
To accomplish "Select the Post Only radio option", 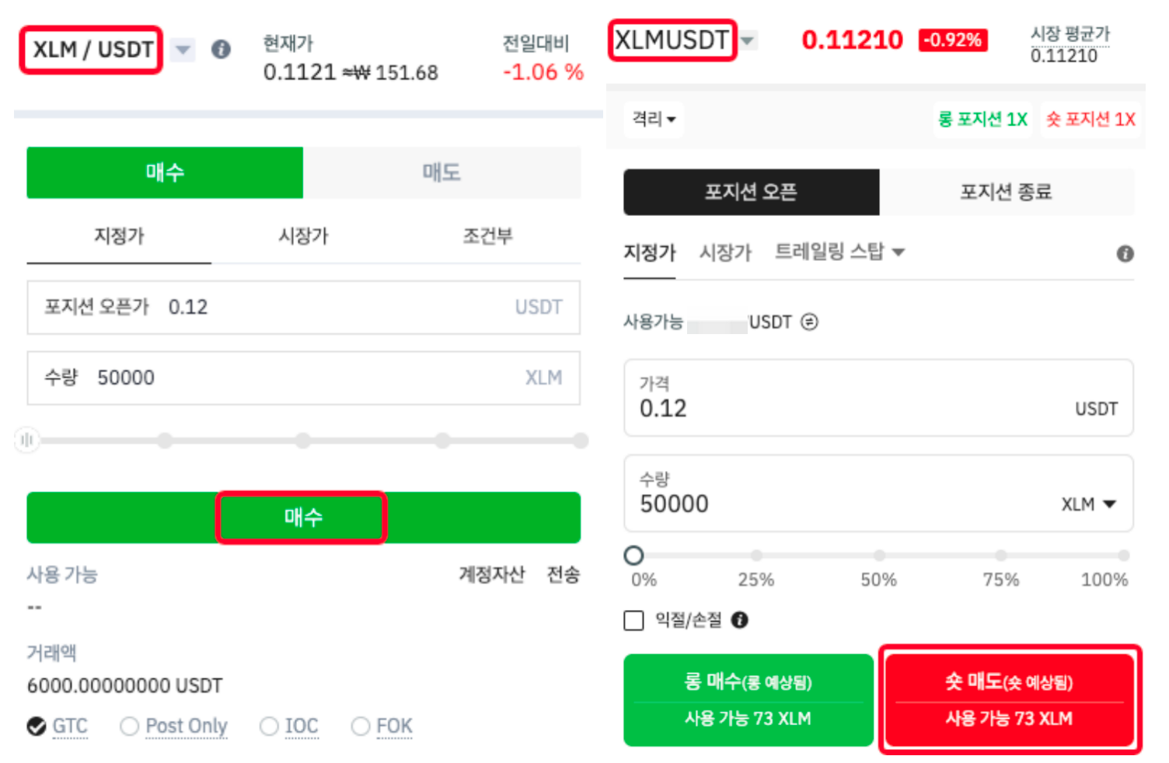I will [x=130, y=726].
